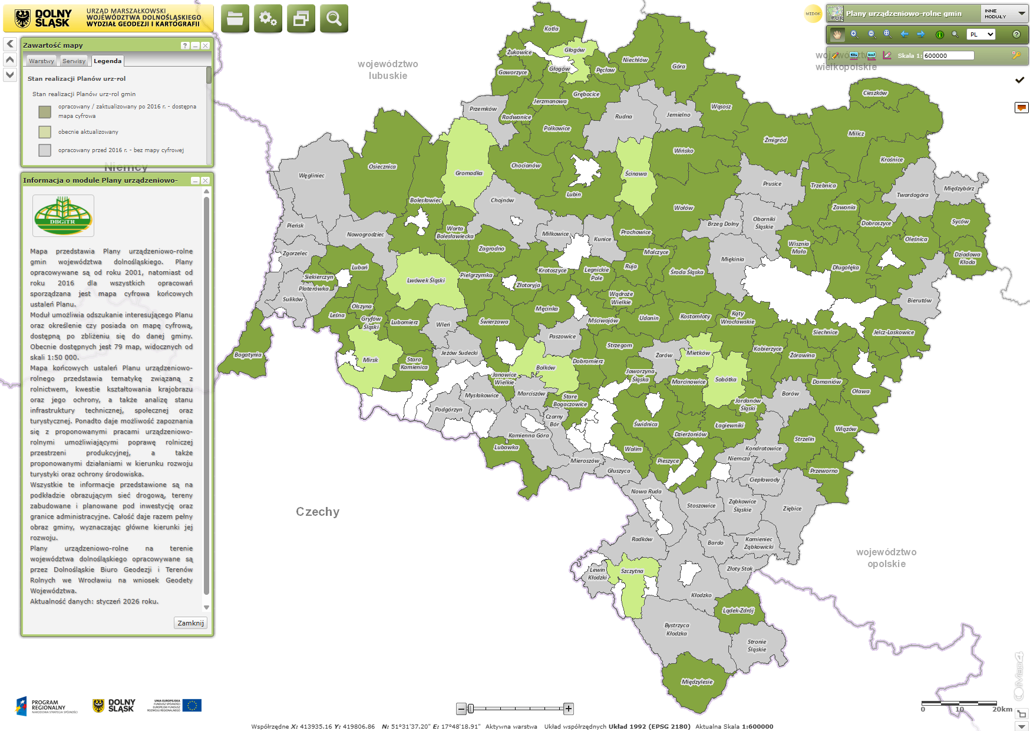Click the Skala scale input field
This screenshot has width=1030, height=731.
(x=948, y=56)
